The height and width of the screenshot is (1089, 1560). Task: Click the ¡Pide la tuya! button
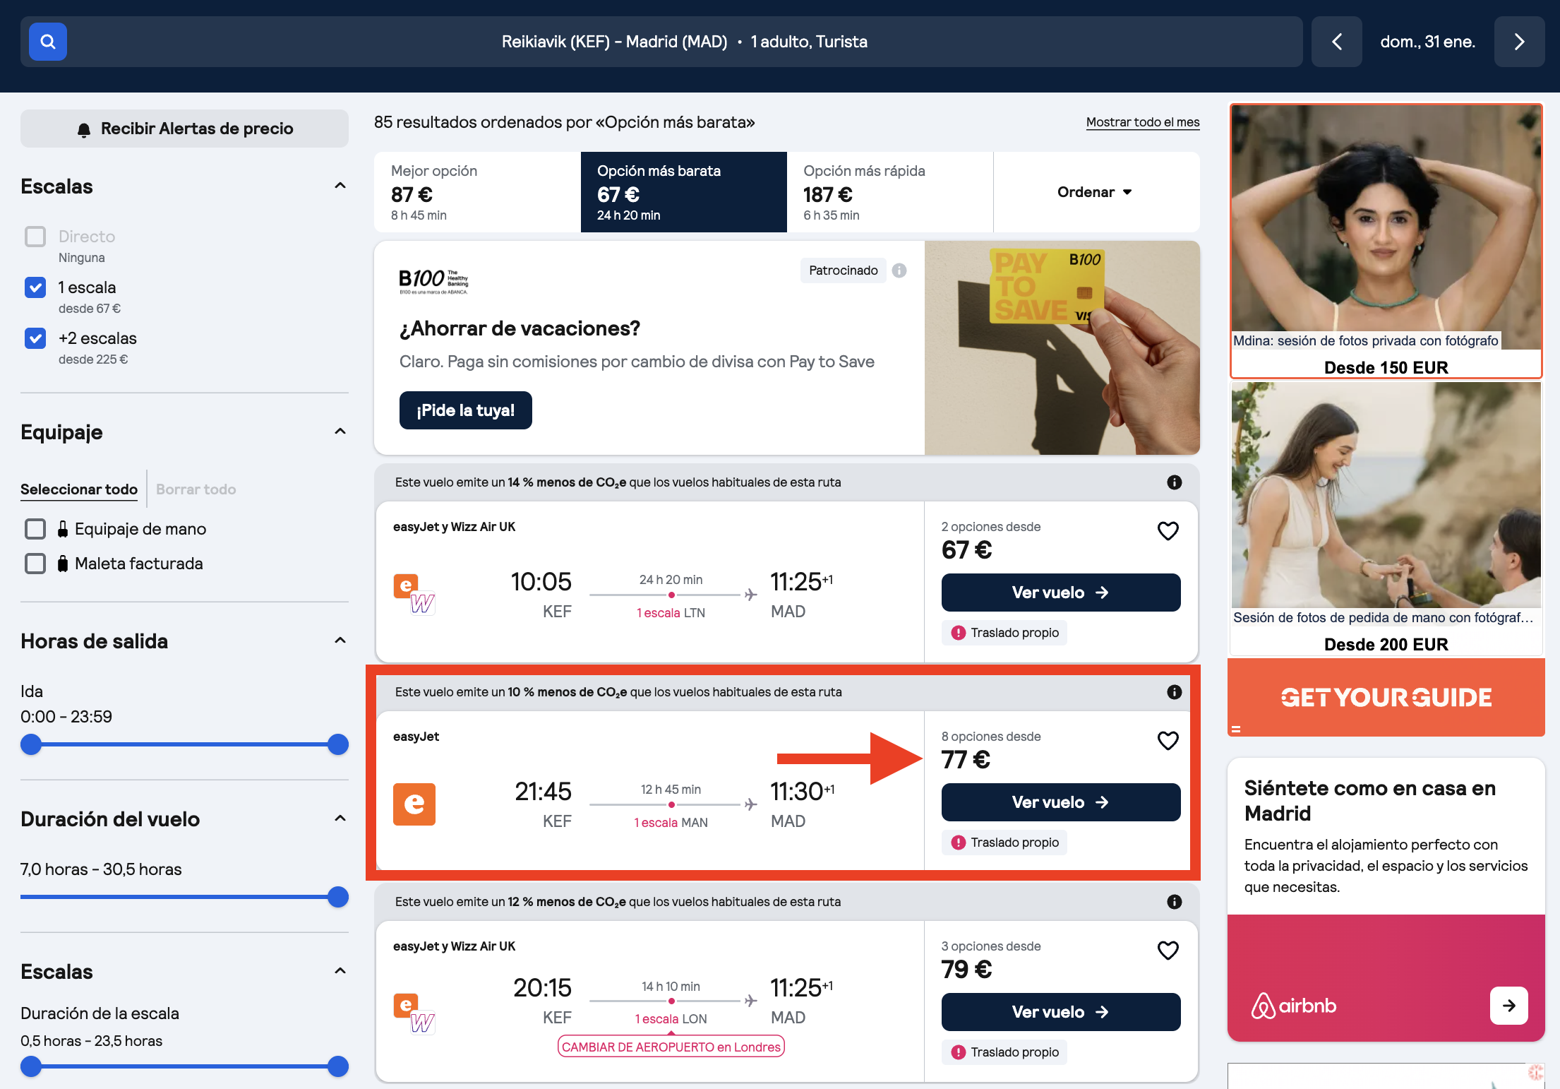click(466, 410)
